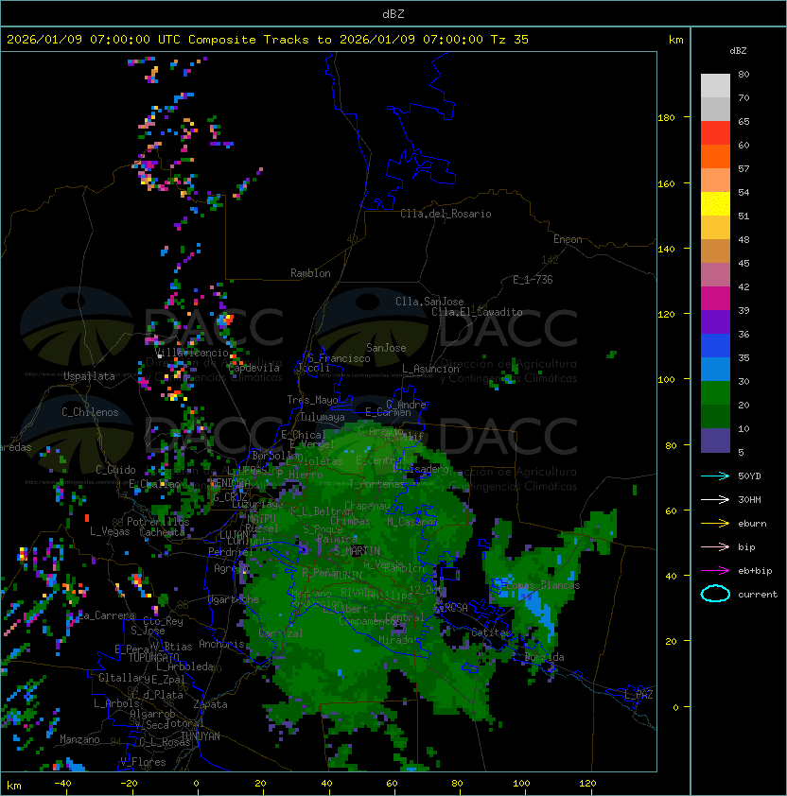Viewport: 787px width, 796px height.
Task: Click the 'TUNUYAN' map label
Action: pyautogui.click(x=201, y=736)
